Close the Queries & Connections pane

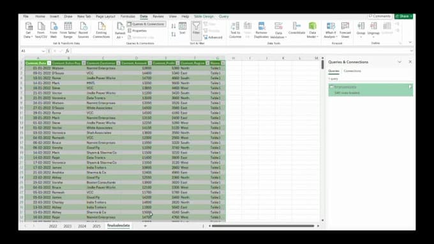coord(410,62)
